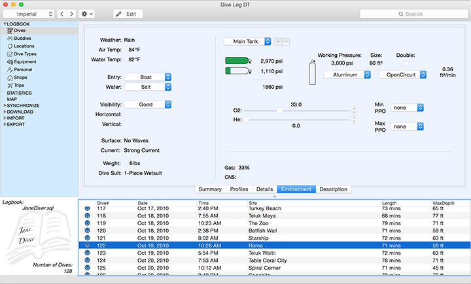This screenshot has width=471, height=284.
Task: Expand the EXPORT section
Action: 5,125
